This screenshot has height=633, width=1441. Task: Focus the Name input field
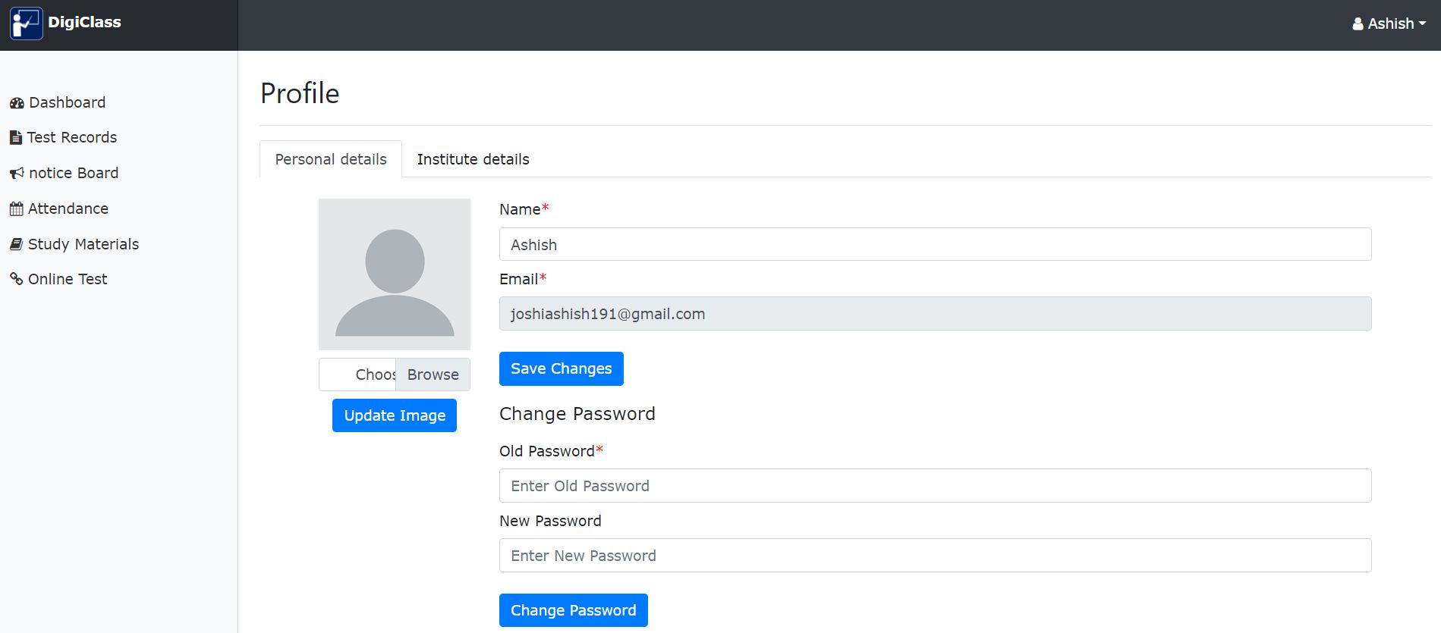935,245
